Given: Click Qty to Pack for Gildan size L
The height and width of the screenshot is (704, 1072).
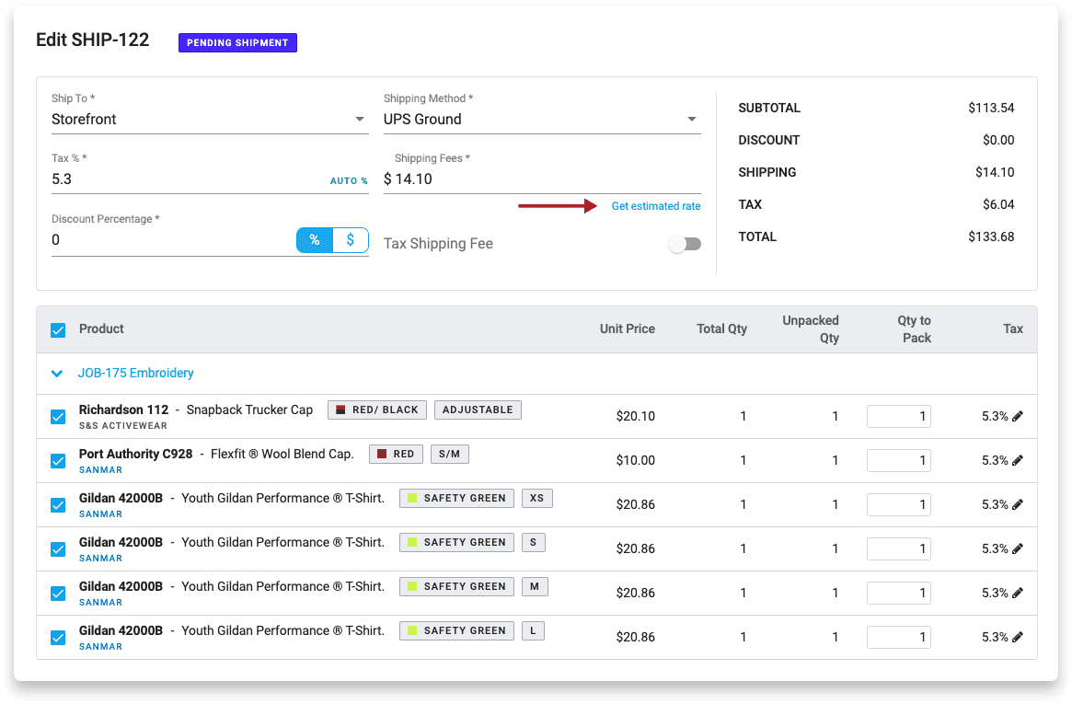Looking at the screenshot, I should tap(898, 637).
